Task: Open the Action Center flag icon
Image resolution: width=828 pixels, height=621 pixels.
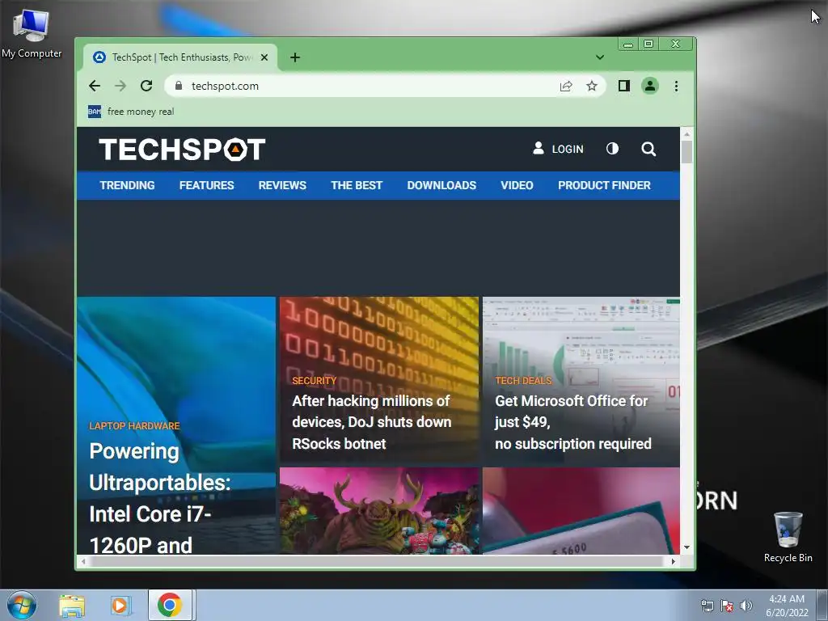Action: point(727,606)
